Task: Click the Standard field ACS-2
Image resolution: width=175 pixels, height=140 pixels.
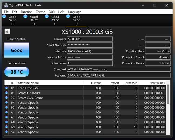Action: pos(119,69)
